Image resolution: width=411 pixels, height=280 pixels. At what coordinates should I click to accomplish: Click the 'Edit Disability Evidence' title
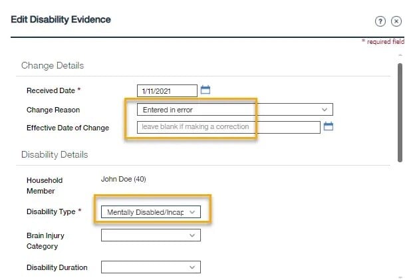[x=61, y=20]
